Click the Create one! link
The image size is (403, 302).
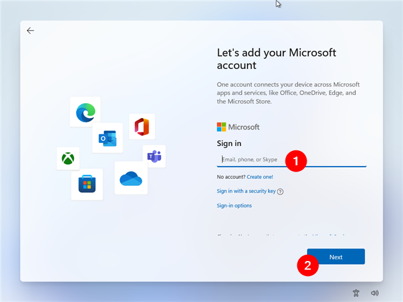260,177
